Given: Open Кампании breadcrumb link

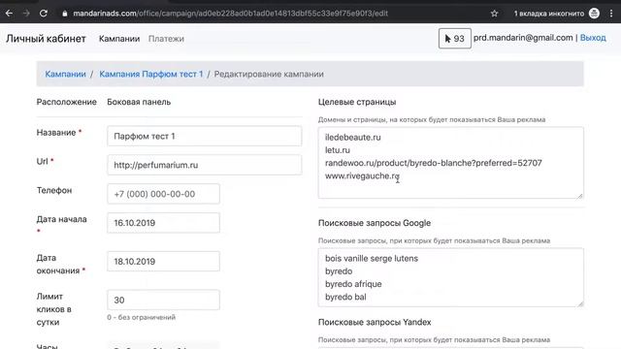Looking at the screenshot, I should [65, 74].
